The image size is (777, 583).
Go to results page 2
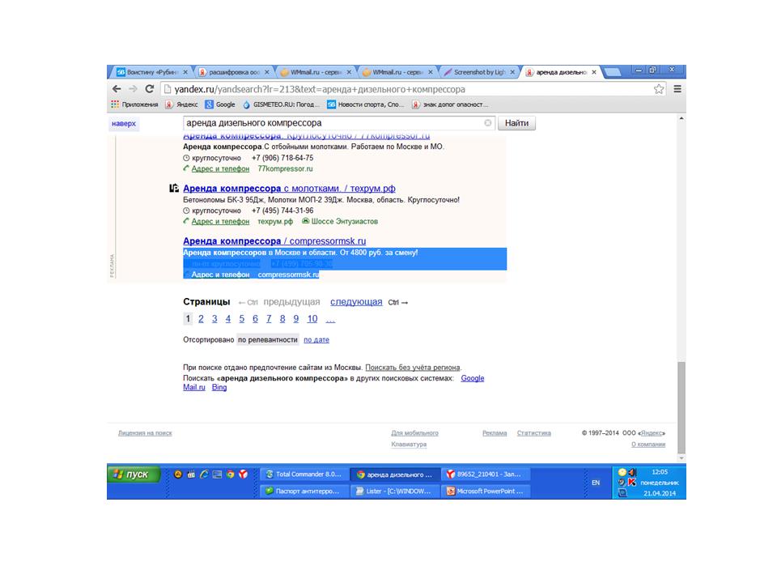(x=201, y=319)
